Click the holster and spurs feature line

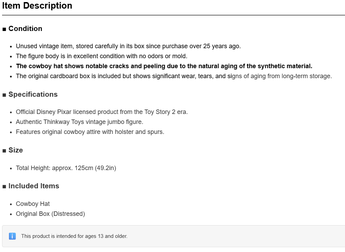[90, 132]
